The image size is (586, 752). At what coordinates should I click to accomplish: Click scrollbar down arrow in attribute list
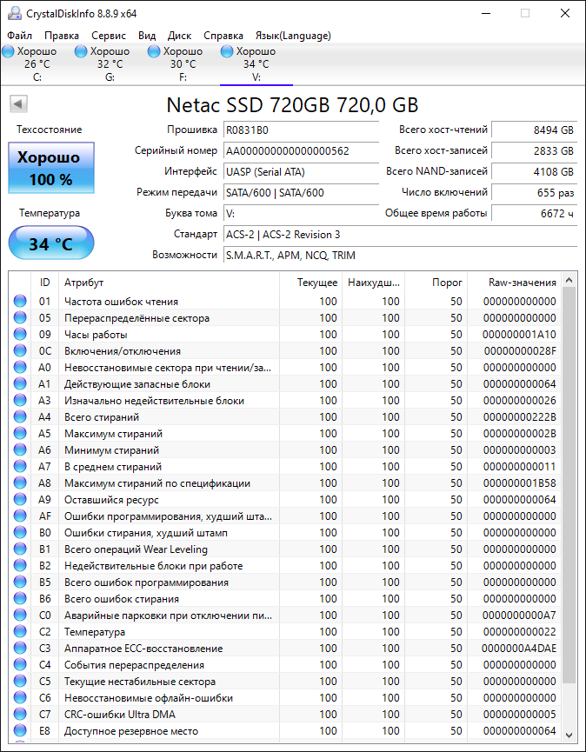(x=569, y=735)
